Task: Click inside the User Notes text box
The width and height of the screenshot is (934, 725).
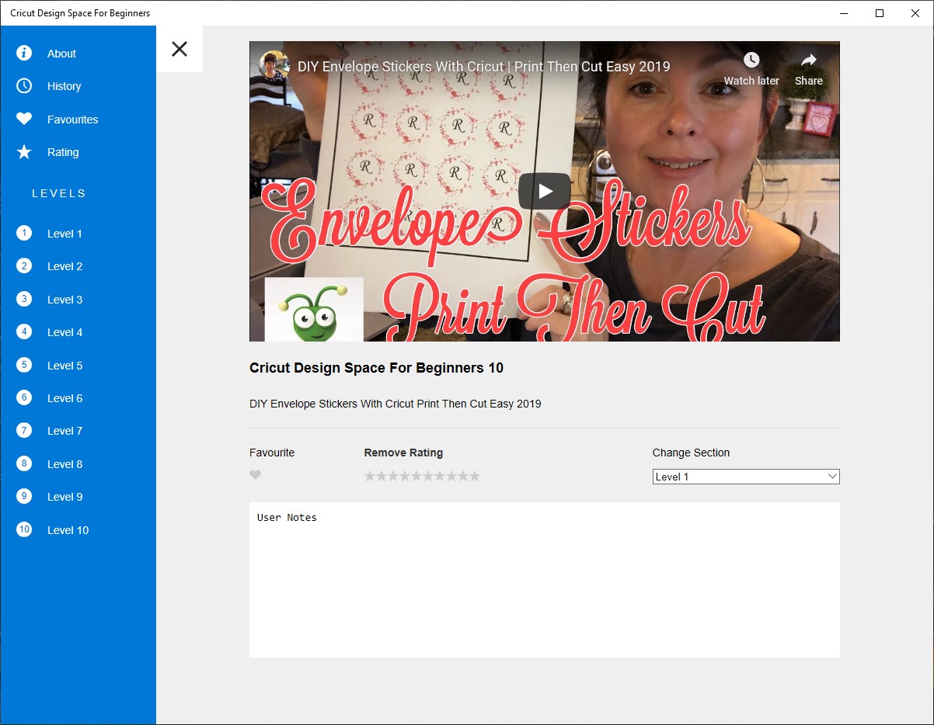Action: point(545,580)
